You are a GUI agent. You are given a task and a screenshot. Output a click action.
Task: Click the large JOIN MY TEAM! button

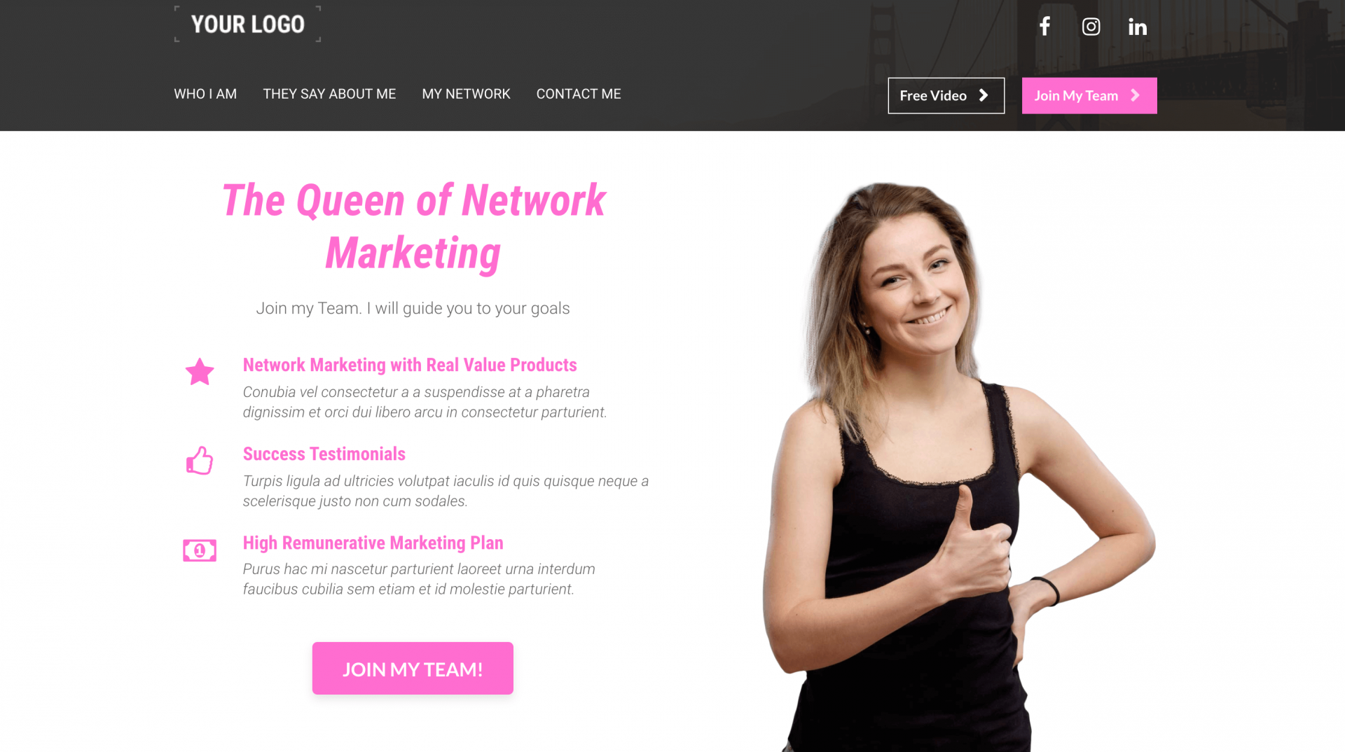413,668
